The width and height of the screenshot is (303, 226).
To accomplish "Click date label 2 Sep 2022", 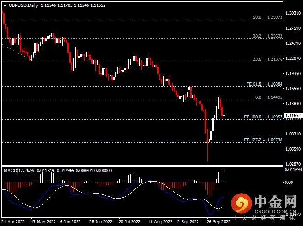I will pyautogui.click(x=188, y=222).
